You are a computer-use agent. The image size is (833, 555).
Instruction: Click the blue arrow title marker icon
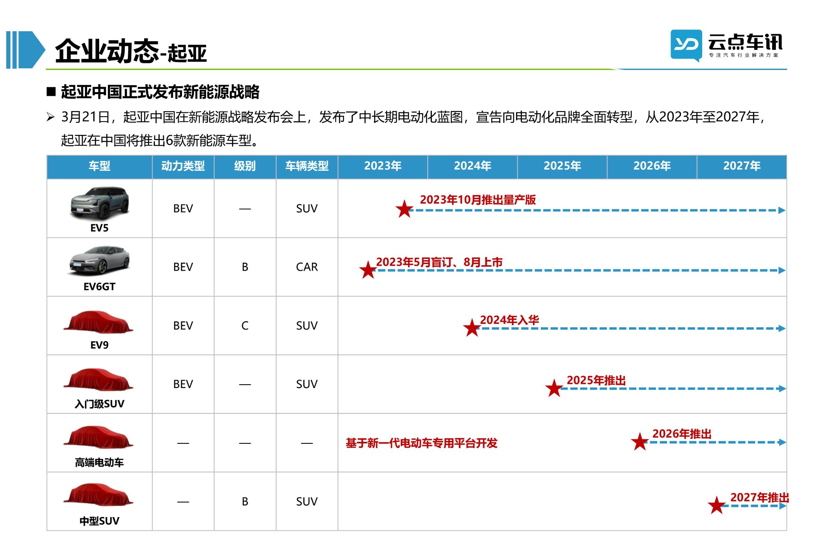click(x=25, y=50)
